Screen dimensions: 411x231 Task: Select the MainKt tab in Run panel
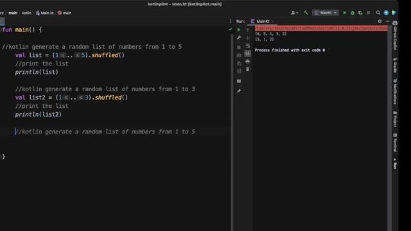262,21
